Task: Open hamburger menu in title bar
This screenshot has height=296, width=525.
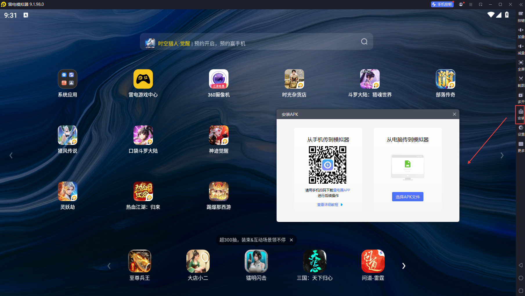Action: [x=471, y=4]
